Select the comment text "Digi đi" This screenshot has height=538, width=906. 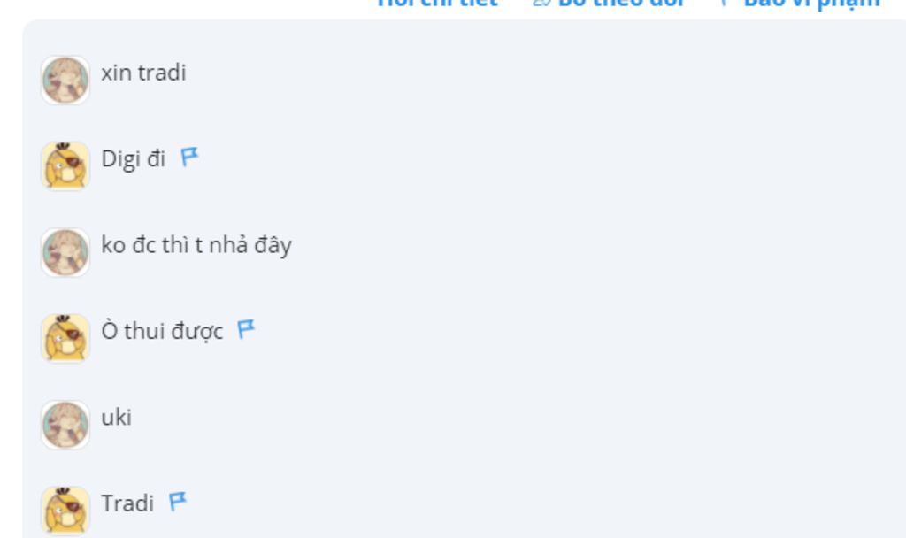[x=134, y=159]
